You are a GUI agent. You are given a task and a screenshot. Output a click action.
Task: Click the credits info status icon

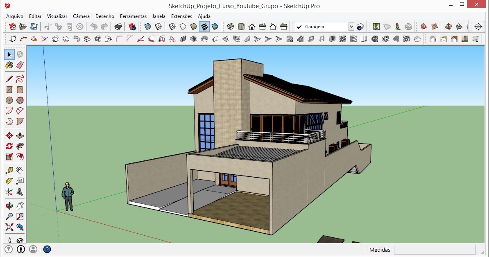(21, 249)
